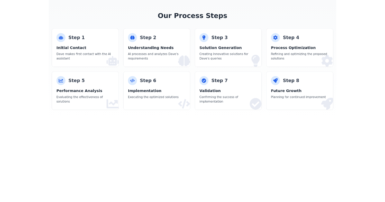Select the Implementation step card

coord(157,90)
